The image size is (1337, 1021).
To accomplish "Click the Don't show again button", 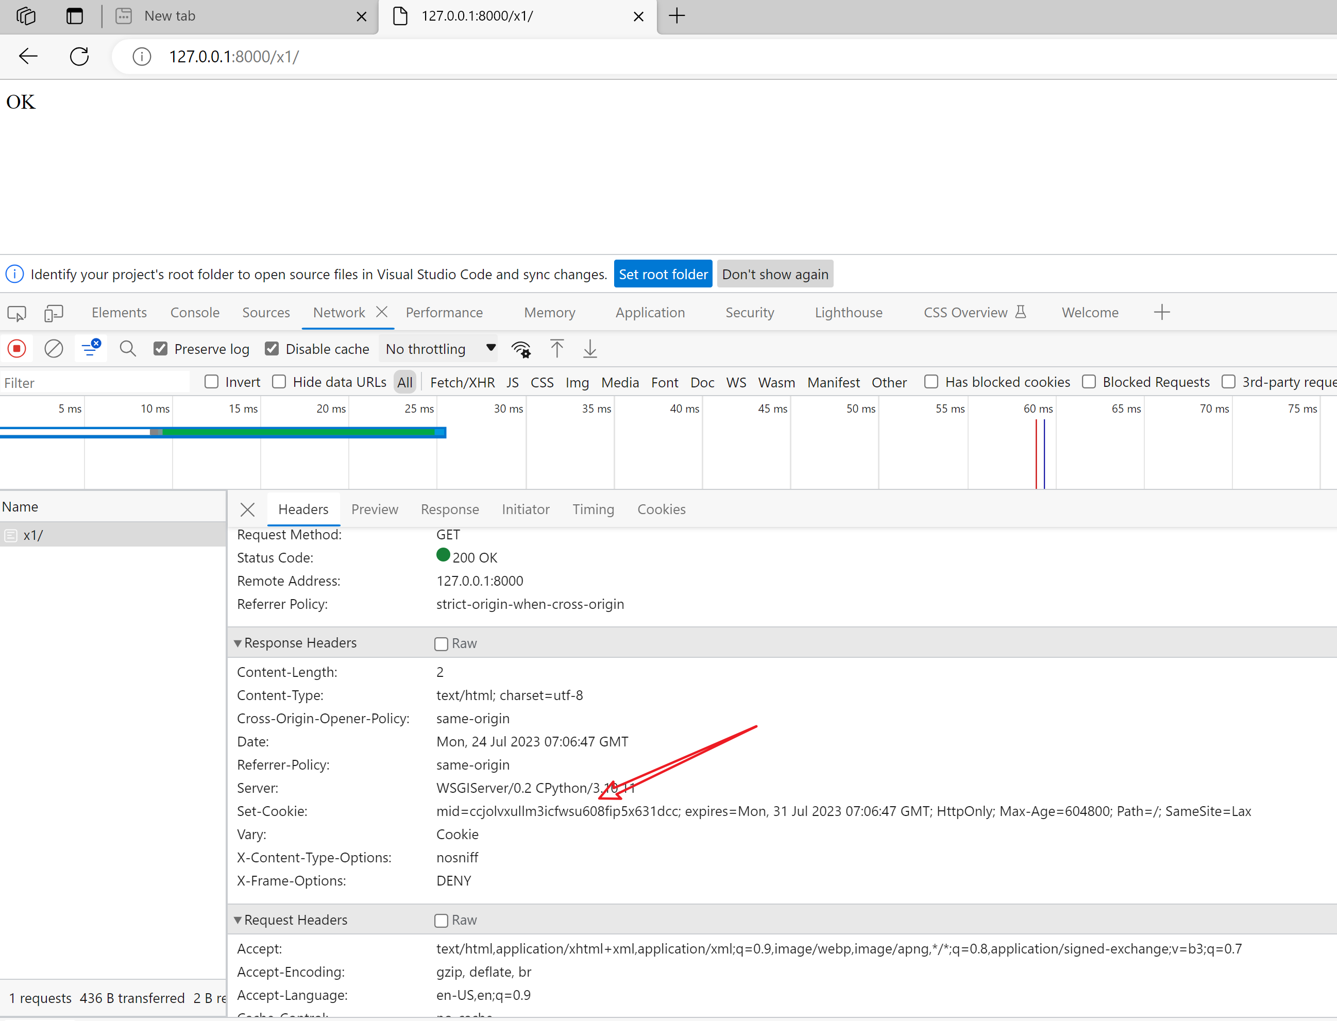I will (x=774, y=274).
